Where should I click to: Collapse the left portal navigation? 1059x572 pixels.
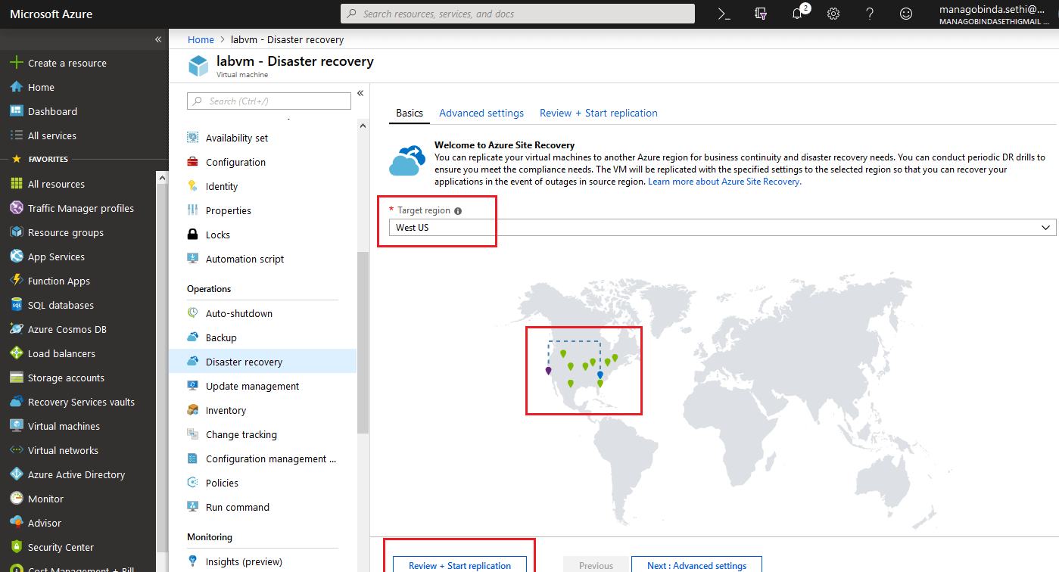(x=158, y=39)
